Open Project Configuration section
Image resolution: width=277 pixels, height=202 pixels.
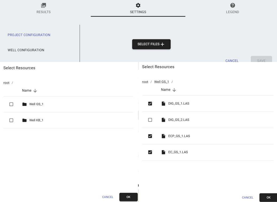(29, 35)
